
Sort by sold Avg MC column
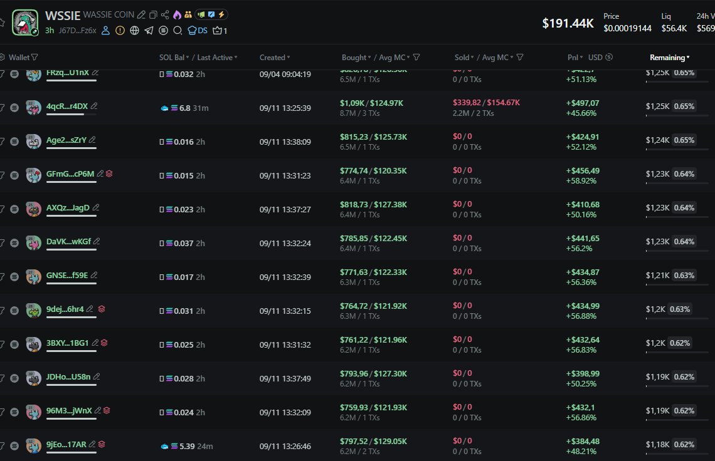497,58
